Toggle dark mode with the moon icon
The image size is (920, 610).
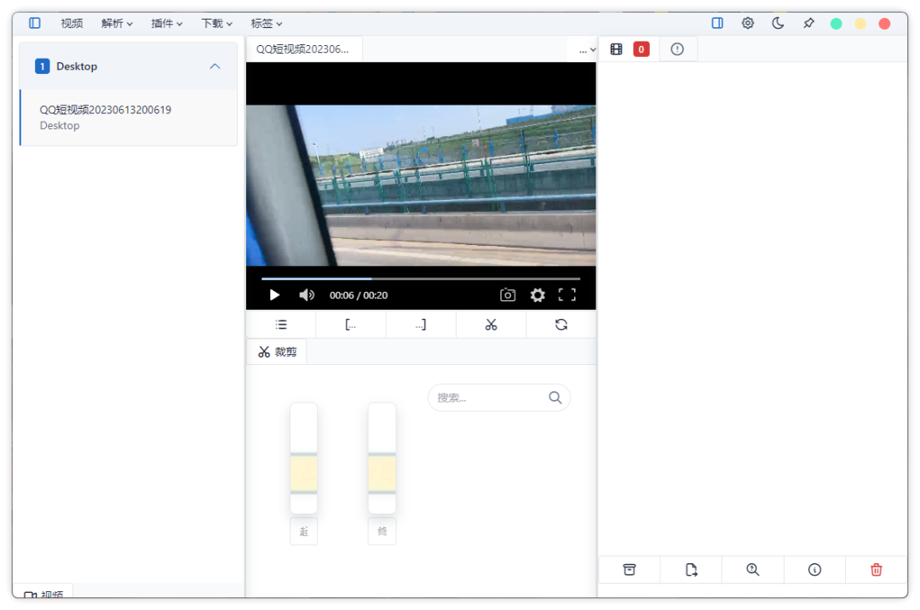click(x=778, y=24)
